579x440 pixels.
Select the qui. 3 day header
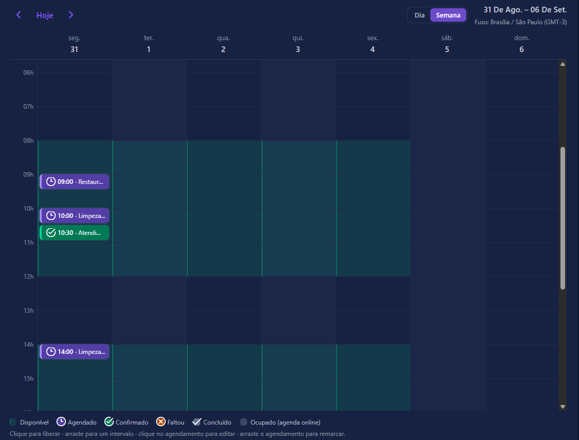(298, 44)
